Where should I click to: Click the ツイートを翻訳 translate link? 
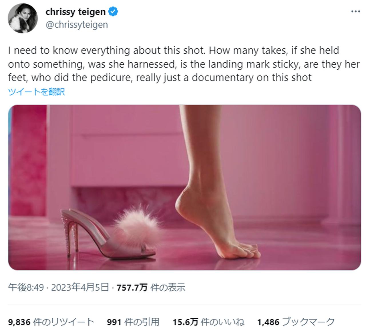point(37,92)
